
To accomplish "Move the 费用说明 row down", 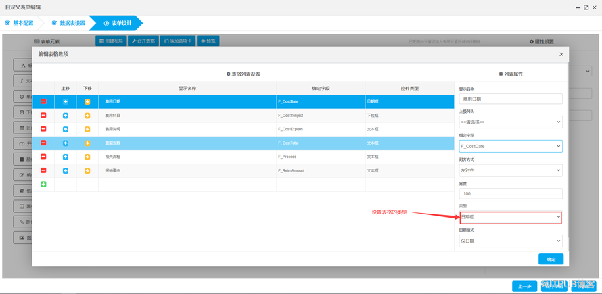I will pyautogui.click(x=87, y=129).
